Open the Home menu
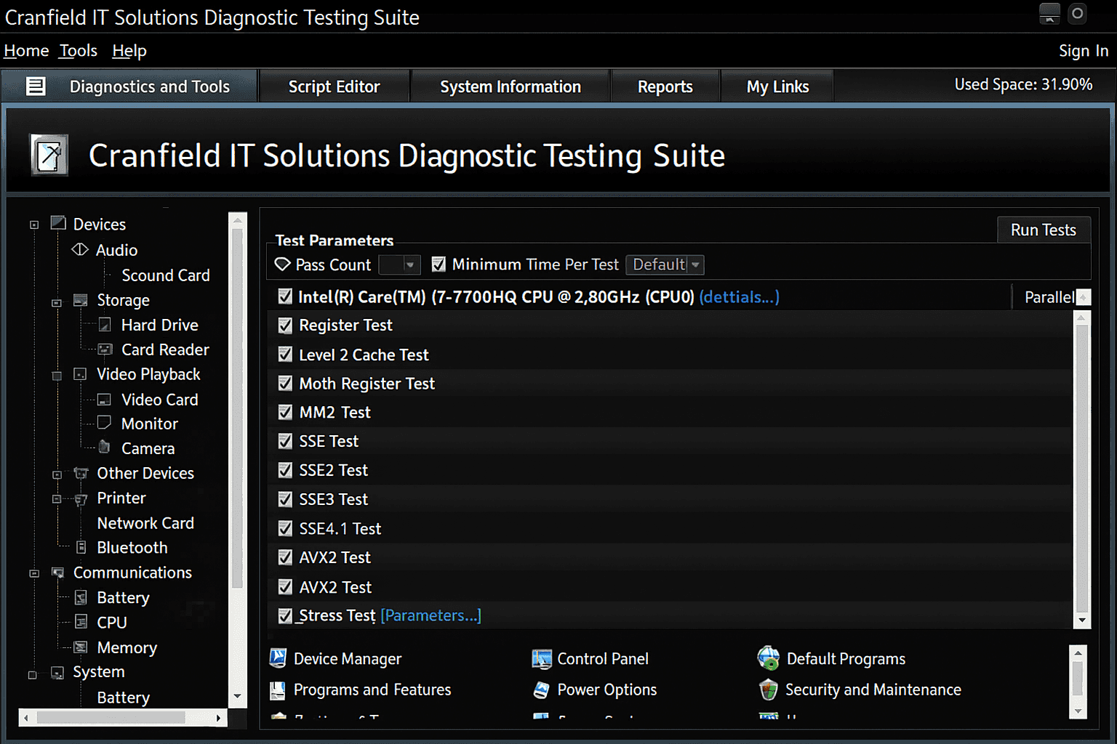 [26, 51]
